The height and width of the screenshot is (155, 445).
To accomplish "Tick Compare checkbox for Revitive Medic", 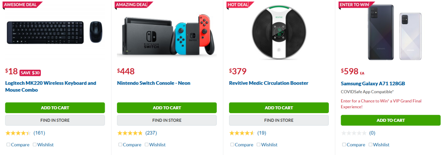I will 232,145.
